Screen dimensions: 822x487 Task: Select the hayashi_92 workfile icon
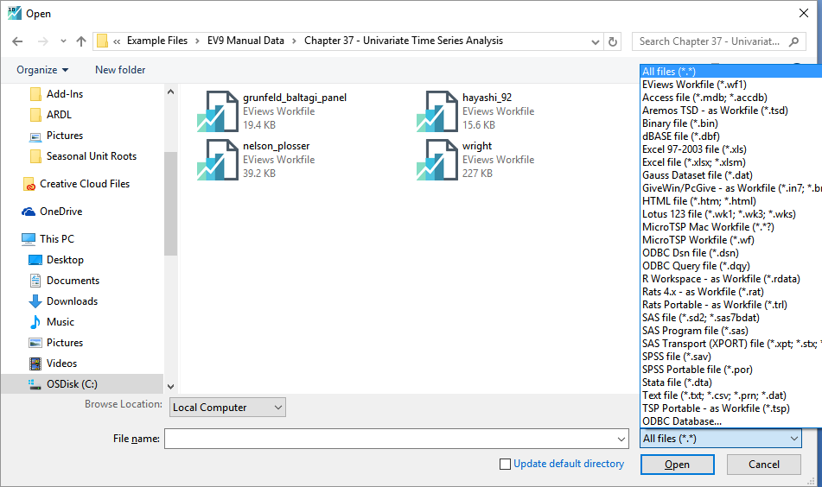tap(436, 111)
